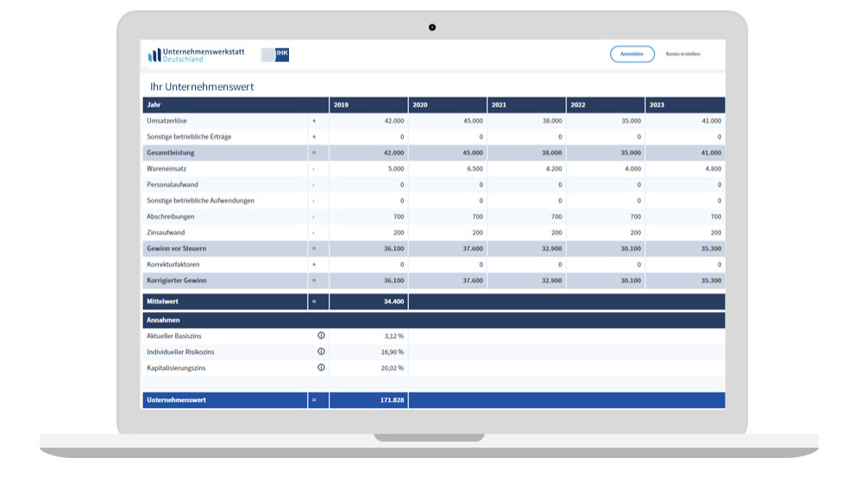Open info icon for Kapitalisierungszins
The height and width of the screenshot is (483, 861).
coord(321,367)
